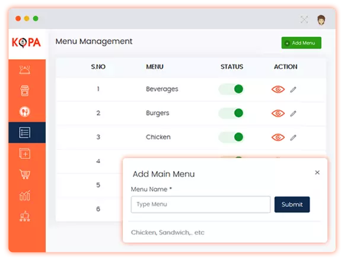Click the ACTION column header
Viewport: 344px width, 258px height.
(286, 67)
